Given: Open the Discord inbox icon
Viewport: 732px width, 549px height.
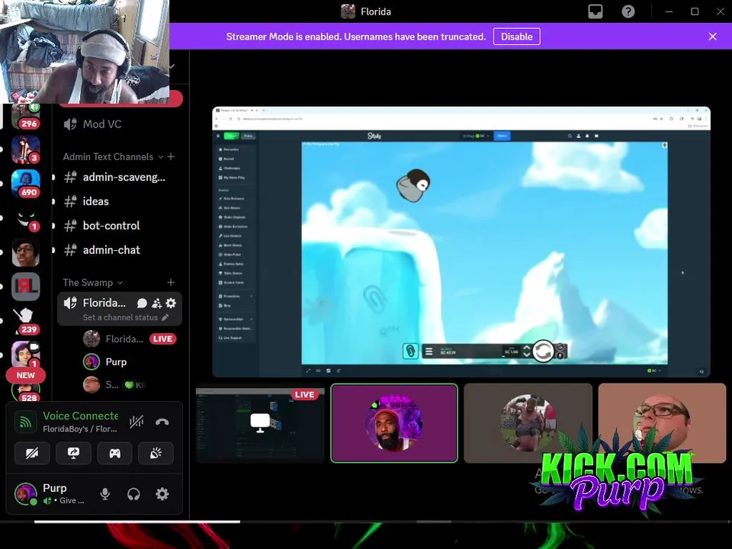Looking at the screenshot, I should tap(596, 11).
